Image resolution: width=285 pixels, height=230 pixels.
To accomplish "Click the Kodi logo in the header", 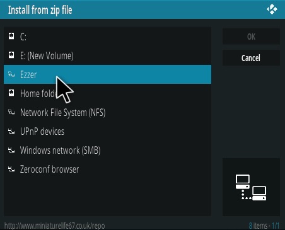I will click(272, 9).
